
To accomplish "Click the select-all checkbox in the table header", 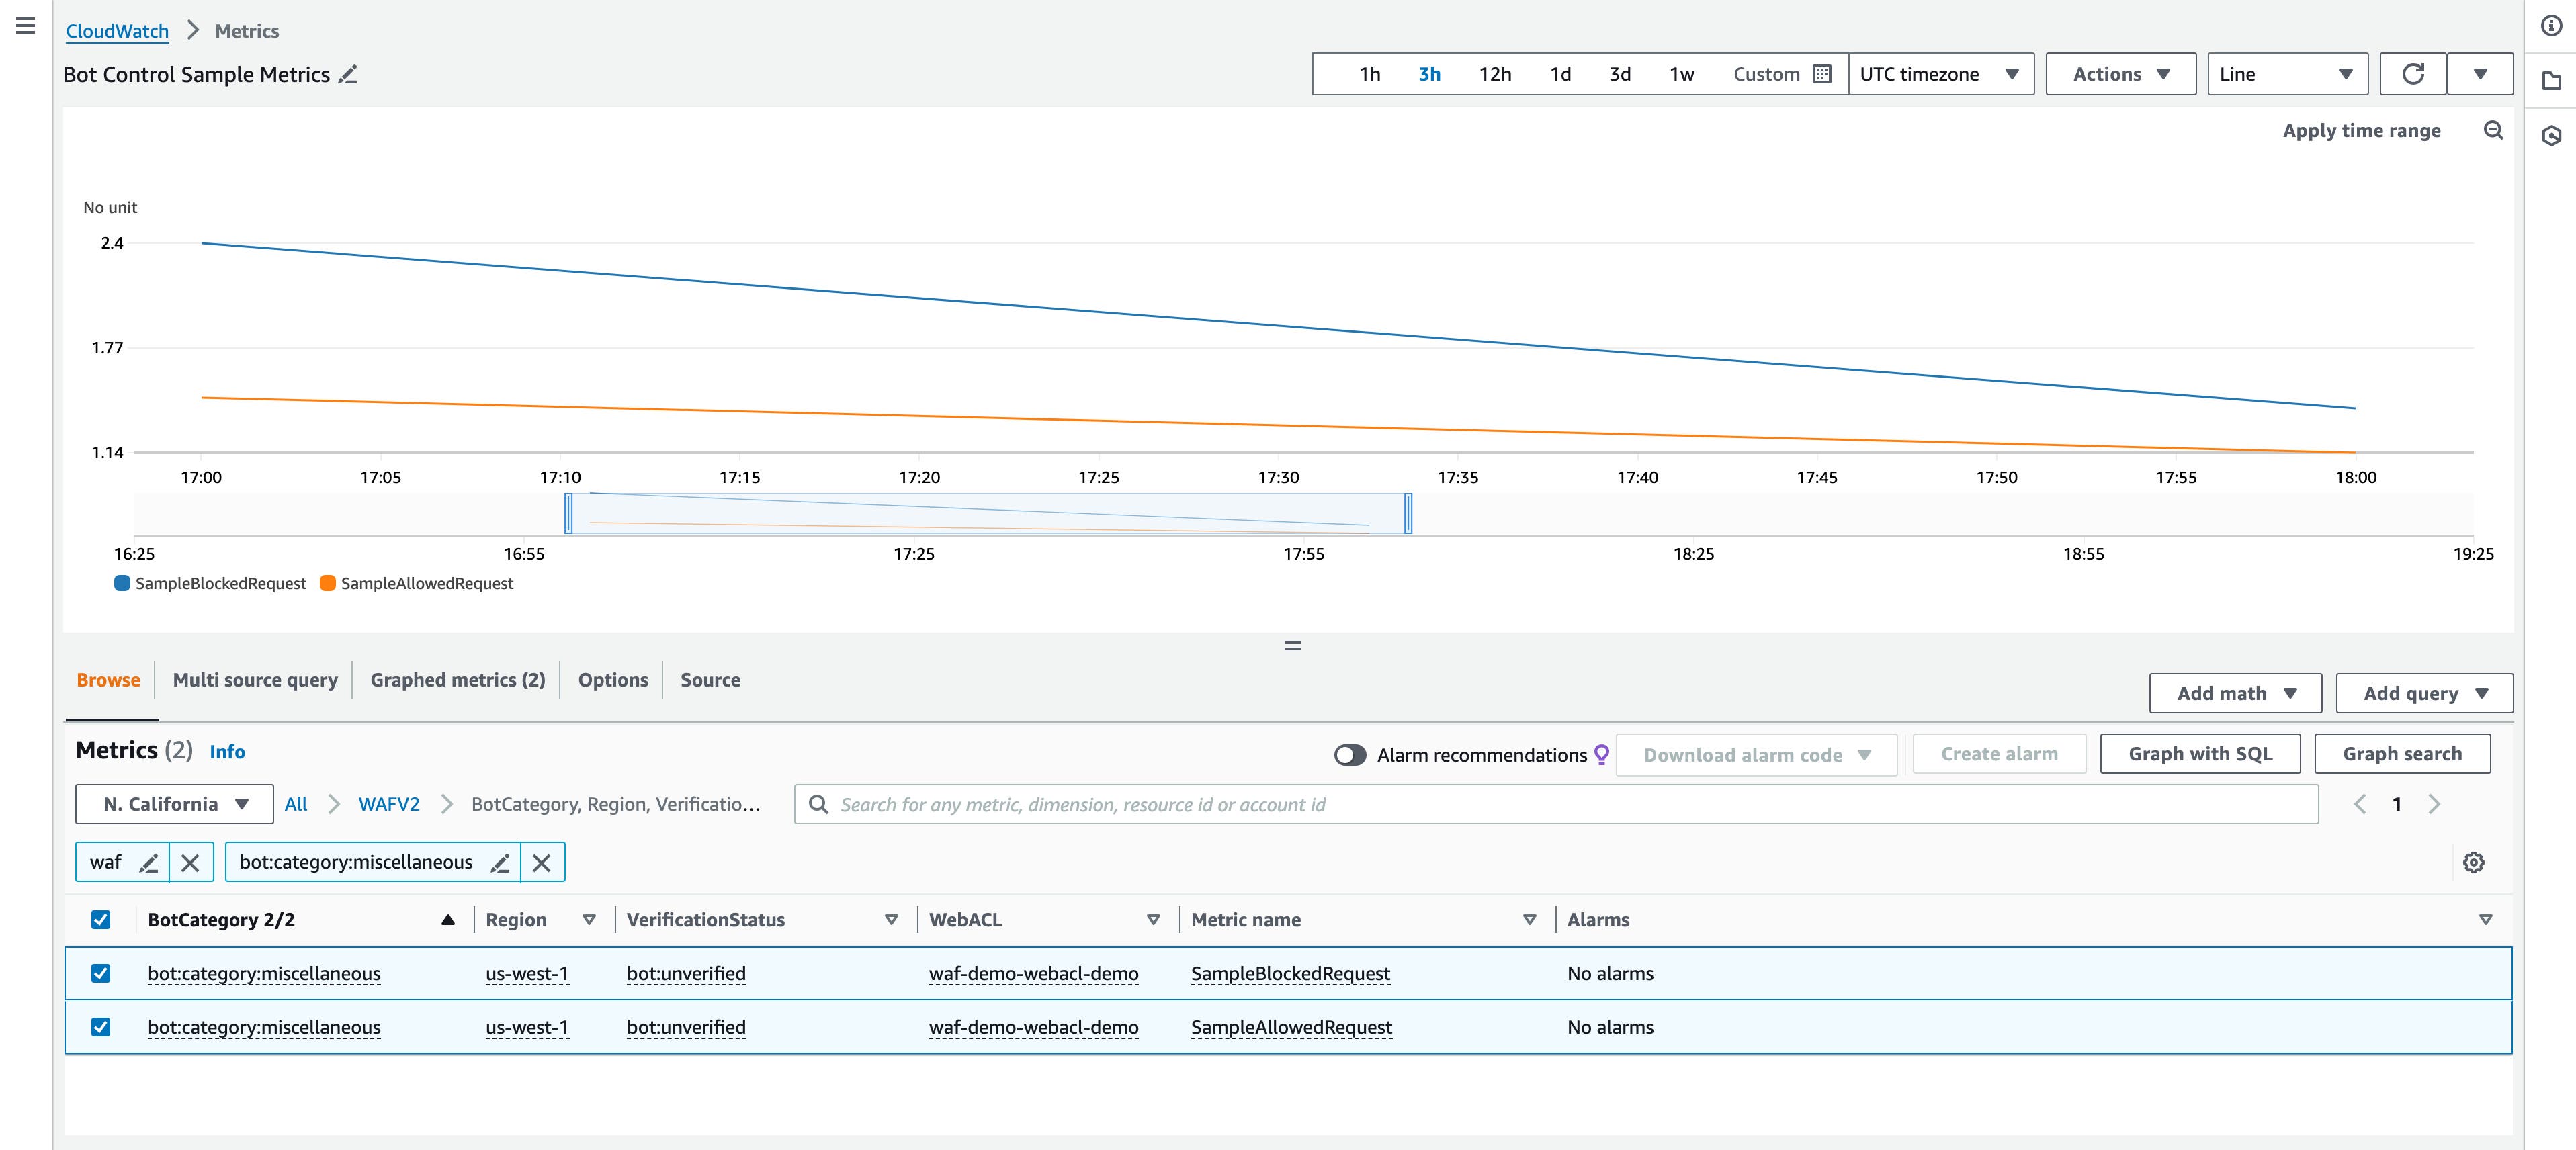I will point(100,919).
